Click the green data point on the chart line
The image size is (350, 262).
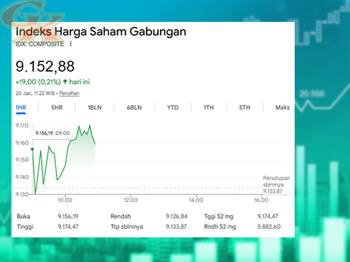[32, 149]
